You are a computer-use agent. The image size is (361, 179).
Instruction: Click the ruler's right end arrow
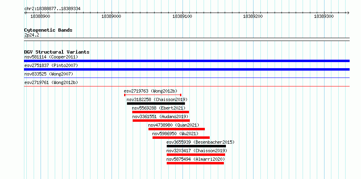[x=348, y=13]
